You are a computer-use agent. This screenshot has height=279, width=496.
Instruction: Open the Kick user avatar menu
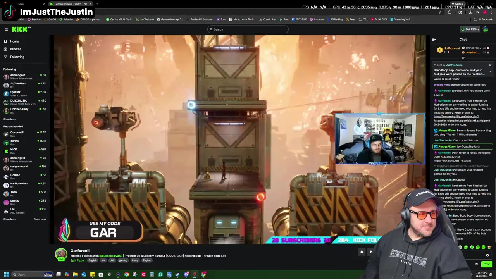click(x=486, y=29)
